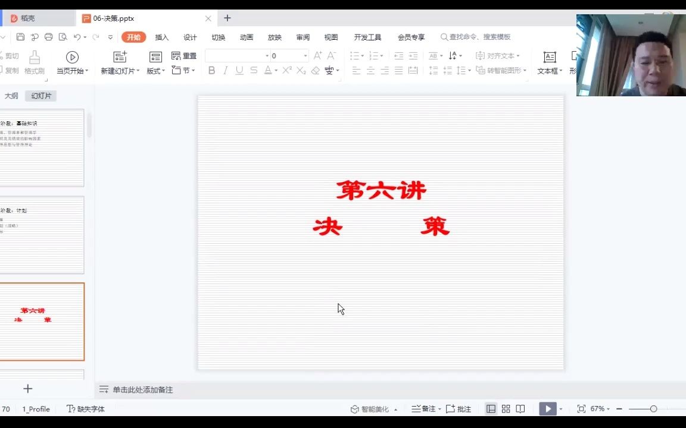
Task: Open the 版式 layout dropdown
Action: coord(154,70)
